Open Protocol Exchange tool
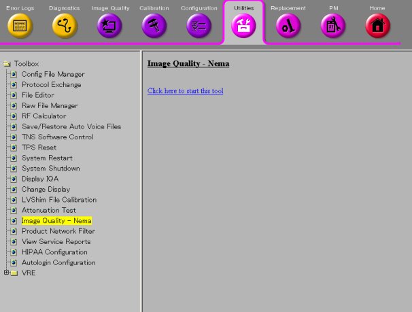412x312 pixels. pyautogui.click(x=51, y=85)
